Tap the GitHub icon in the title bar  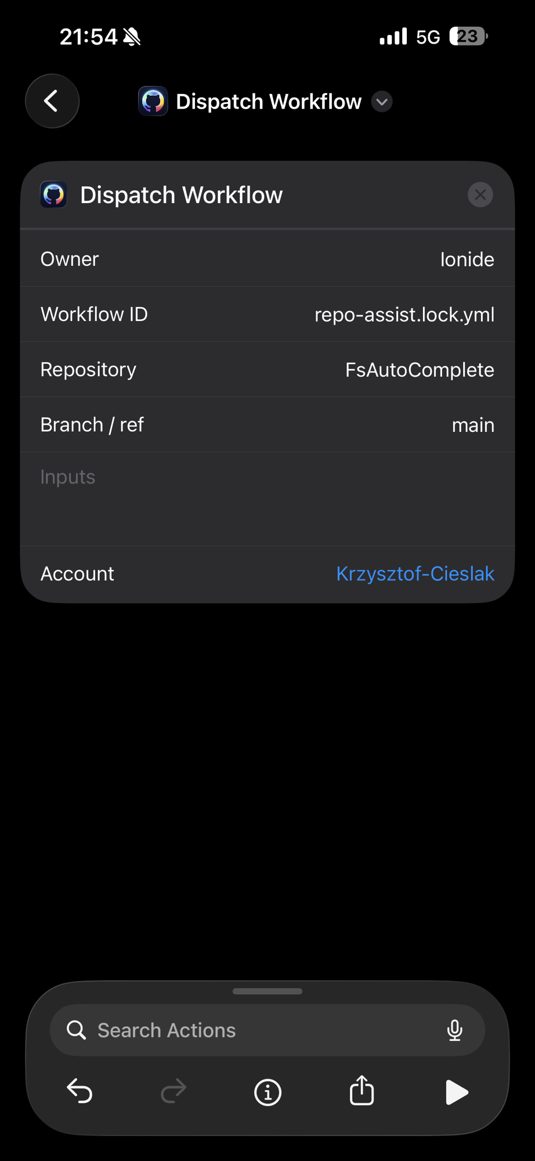coord(153,102)
